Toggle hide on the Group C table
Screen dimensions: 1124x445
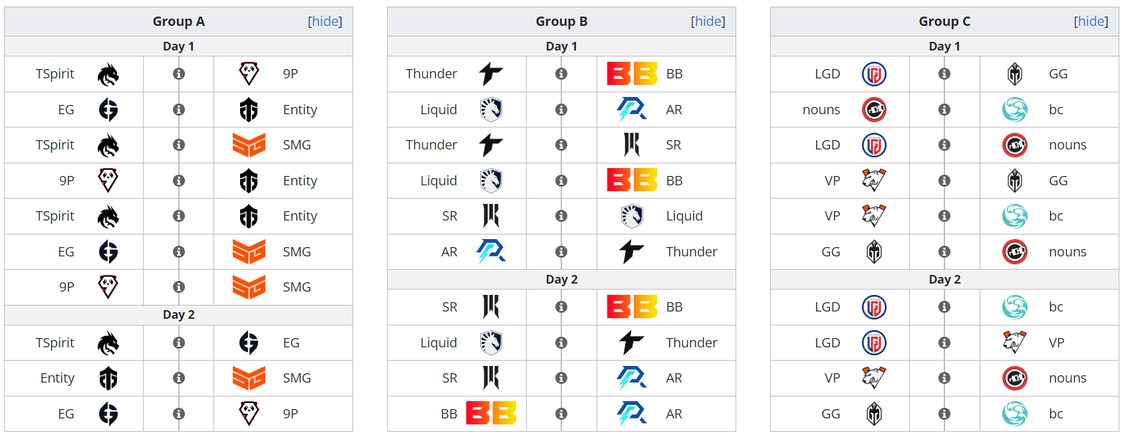coord(1091,21)
